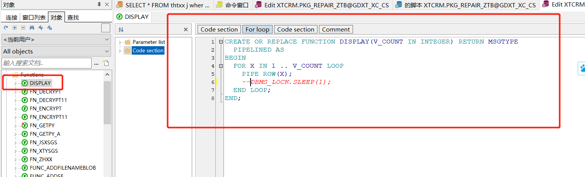Click the collapse-all minus icon in object toolbar
The width and height of the screenshot is (585, 177).
coord(23,28)
